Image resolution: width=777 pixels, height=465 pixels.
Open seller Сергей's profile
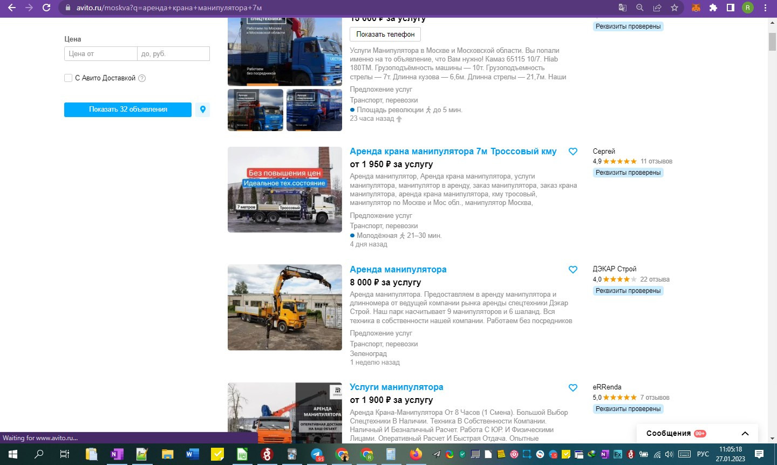[x=604, y=152]
